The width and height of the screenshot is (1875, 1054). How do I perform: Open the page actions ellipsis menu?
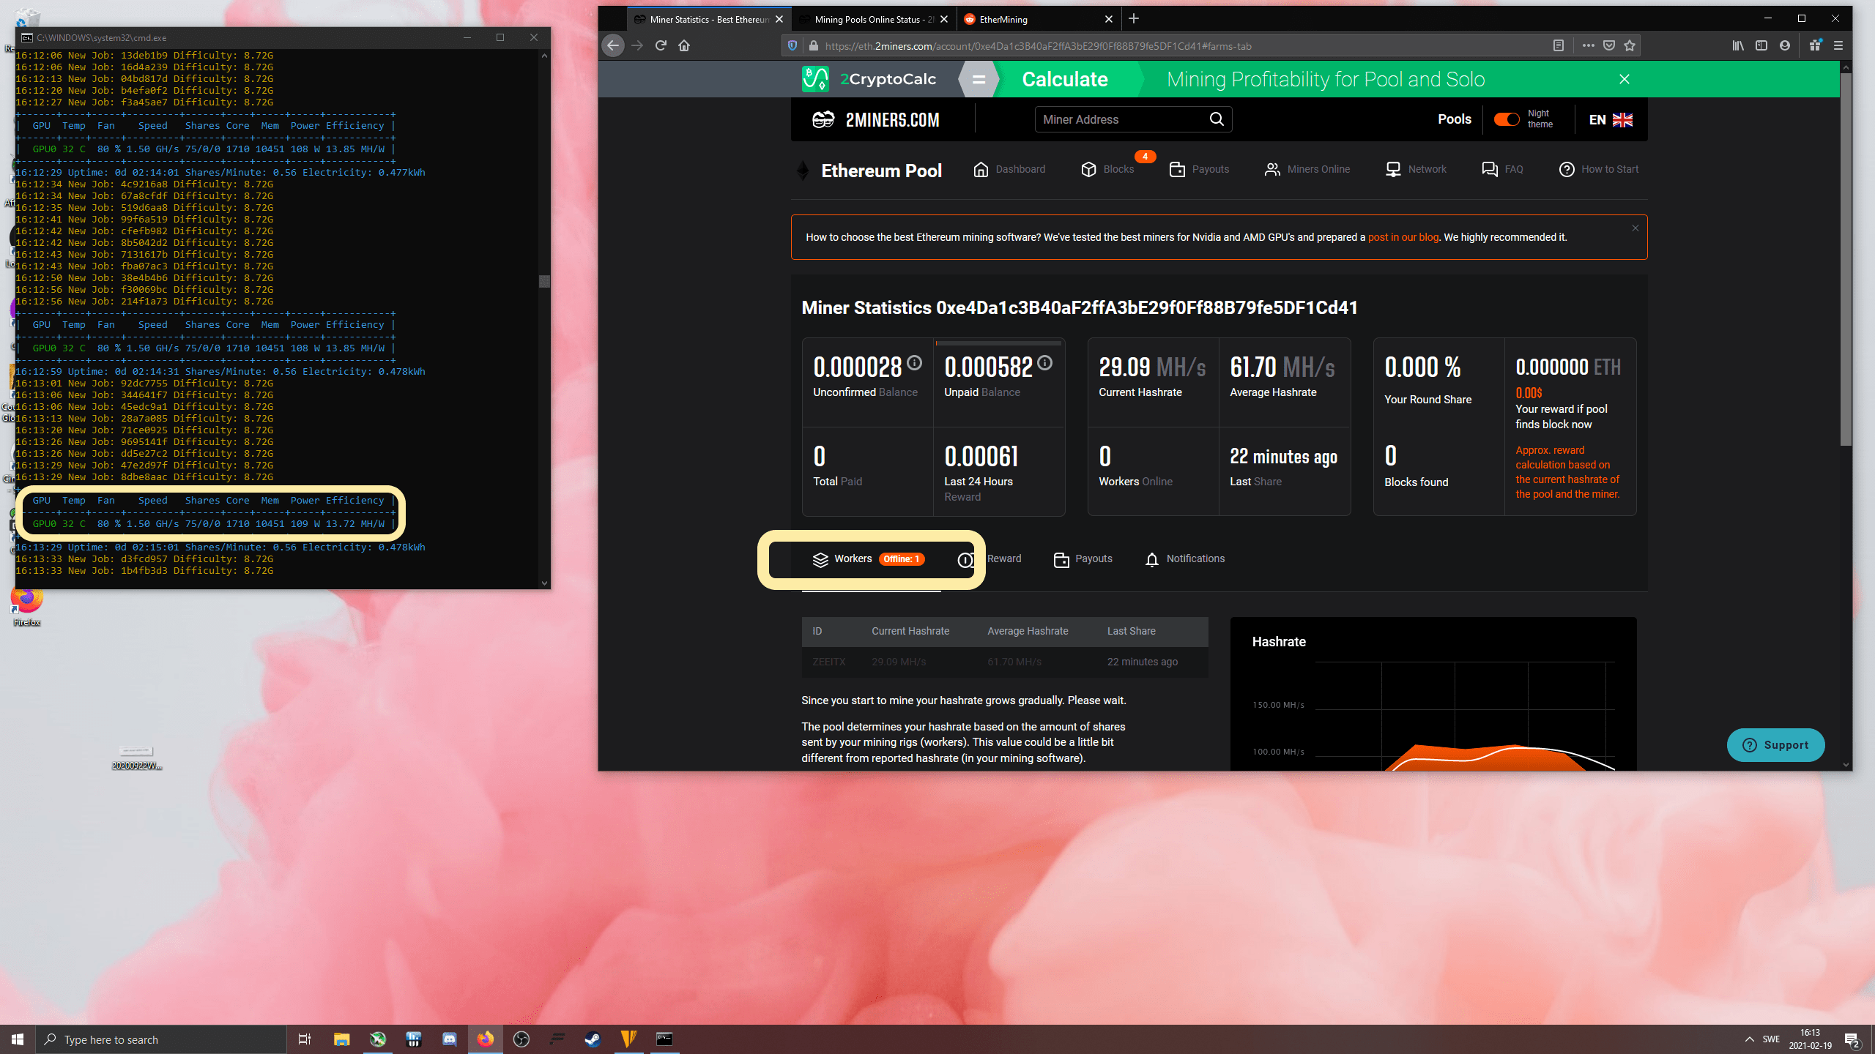tap(1588, 45)
